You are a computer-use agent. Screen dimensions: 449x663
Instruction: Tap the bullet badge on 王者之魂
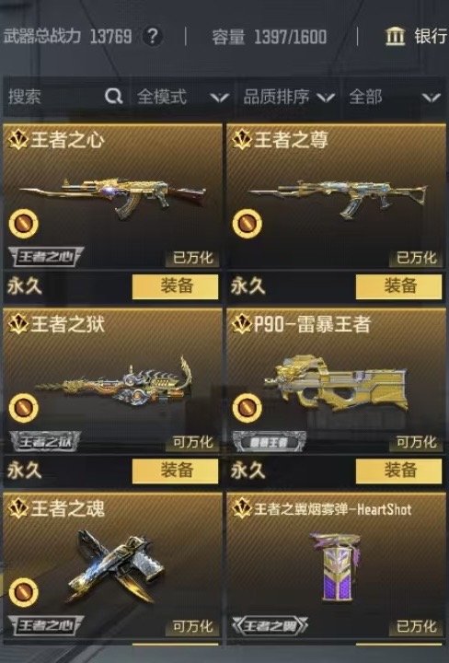(24, 592)
